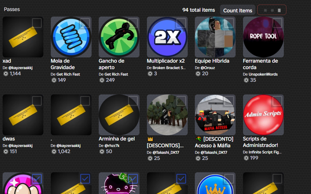Open the Equipe Híbrida title

[212, 61]
